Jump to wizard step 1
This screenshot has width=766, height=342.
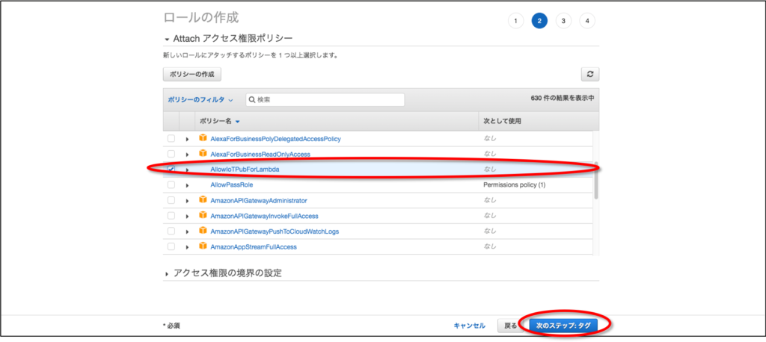515,21
